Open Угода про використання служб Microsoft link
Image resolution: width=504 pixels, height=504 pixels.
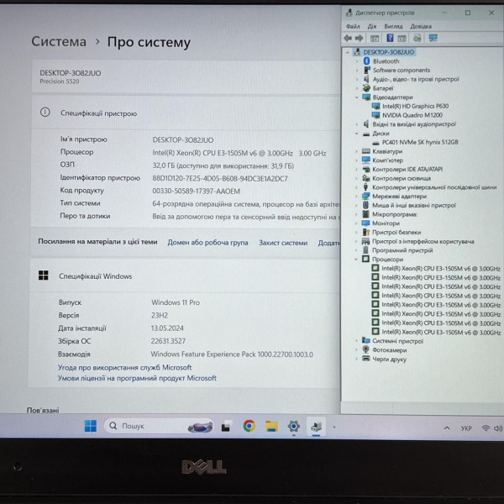(124, 367)
